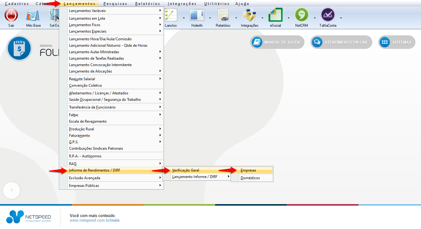Expand the dropdown arrow beside eSocial
Screen dimensions: 421x229
(288, 18)
